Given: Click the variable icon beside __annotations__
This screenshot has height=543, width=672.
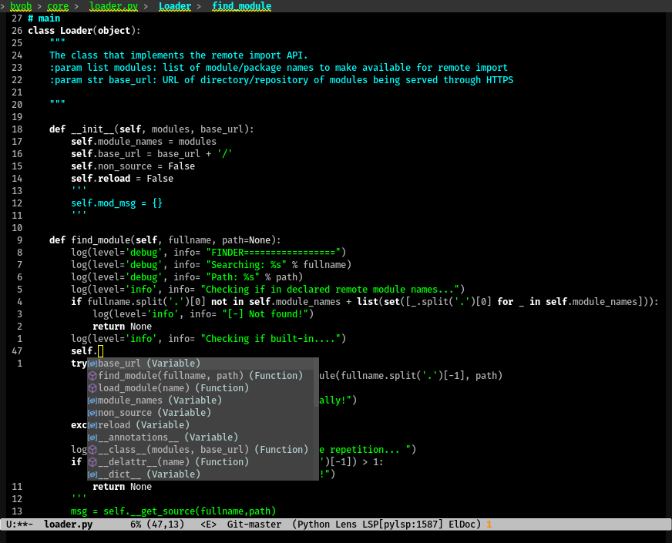Looking at the screenshot, I should pos(92,437).
